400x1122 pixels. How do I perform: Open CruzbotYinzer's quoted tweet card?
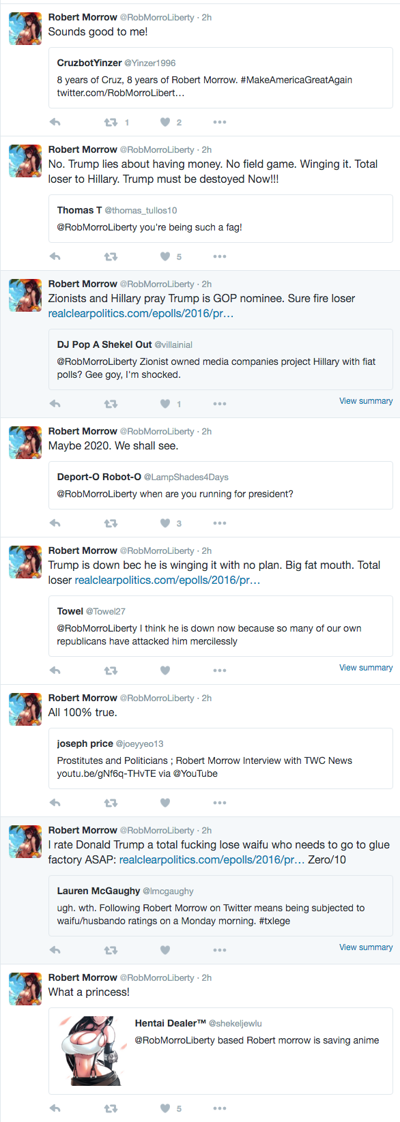(220, 78)
